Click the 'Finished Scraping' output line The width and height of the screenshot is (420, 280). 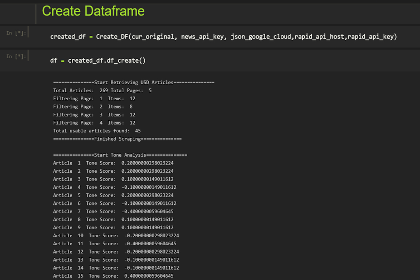[x=117, y=139]
